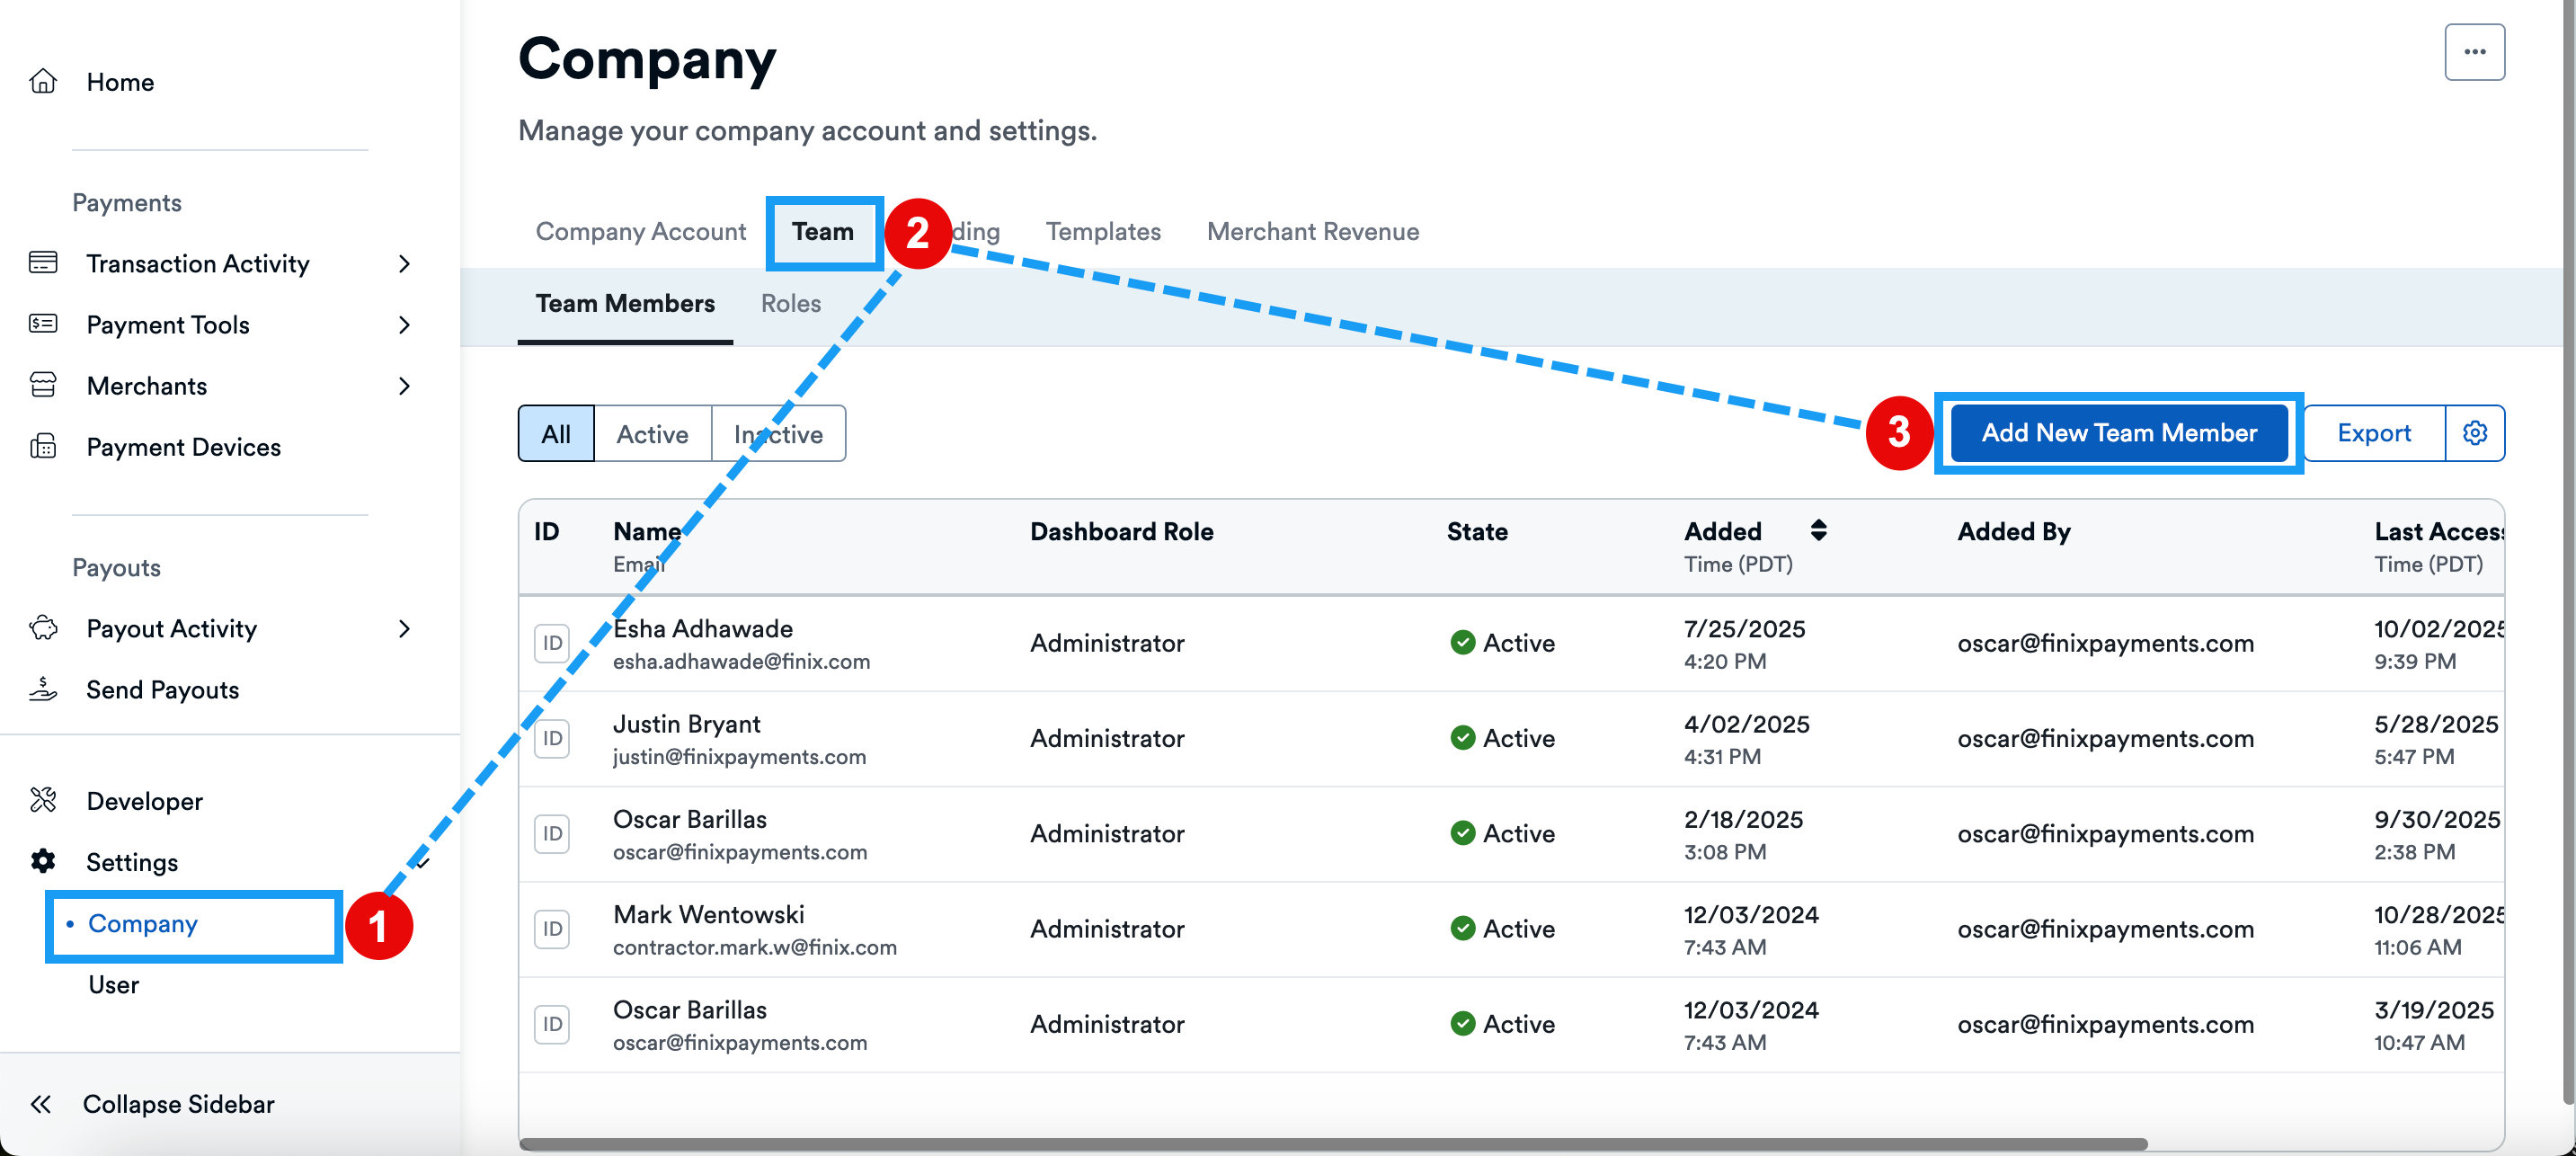Filter team members by Active
This screenshot has height=1156, width=2576.
coord(652,434)
